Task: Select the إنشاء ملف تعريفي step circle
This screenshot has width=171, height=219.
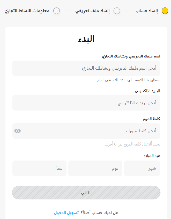Action: pos(117,11)
